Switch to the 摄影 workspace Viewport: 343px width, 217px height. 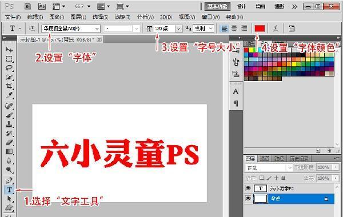pos(280,6)
